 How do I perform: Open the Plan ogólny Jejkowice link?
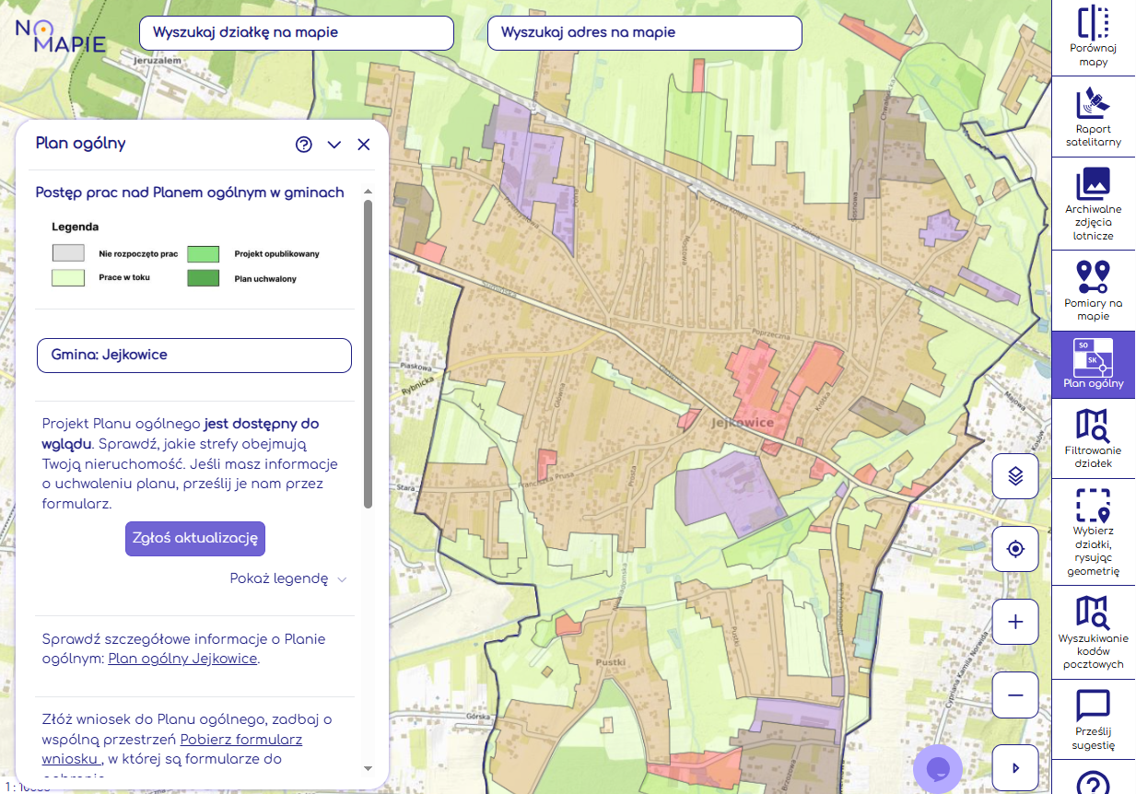182,660
